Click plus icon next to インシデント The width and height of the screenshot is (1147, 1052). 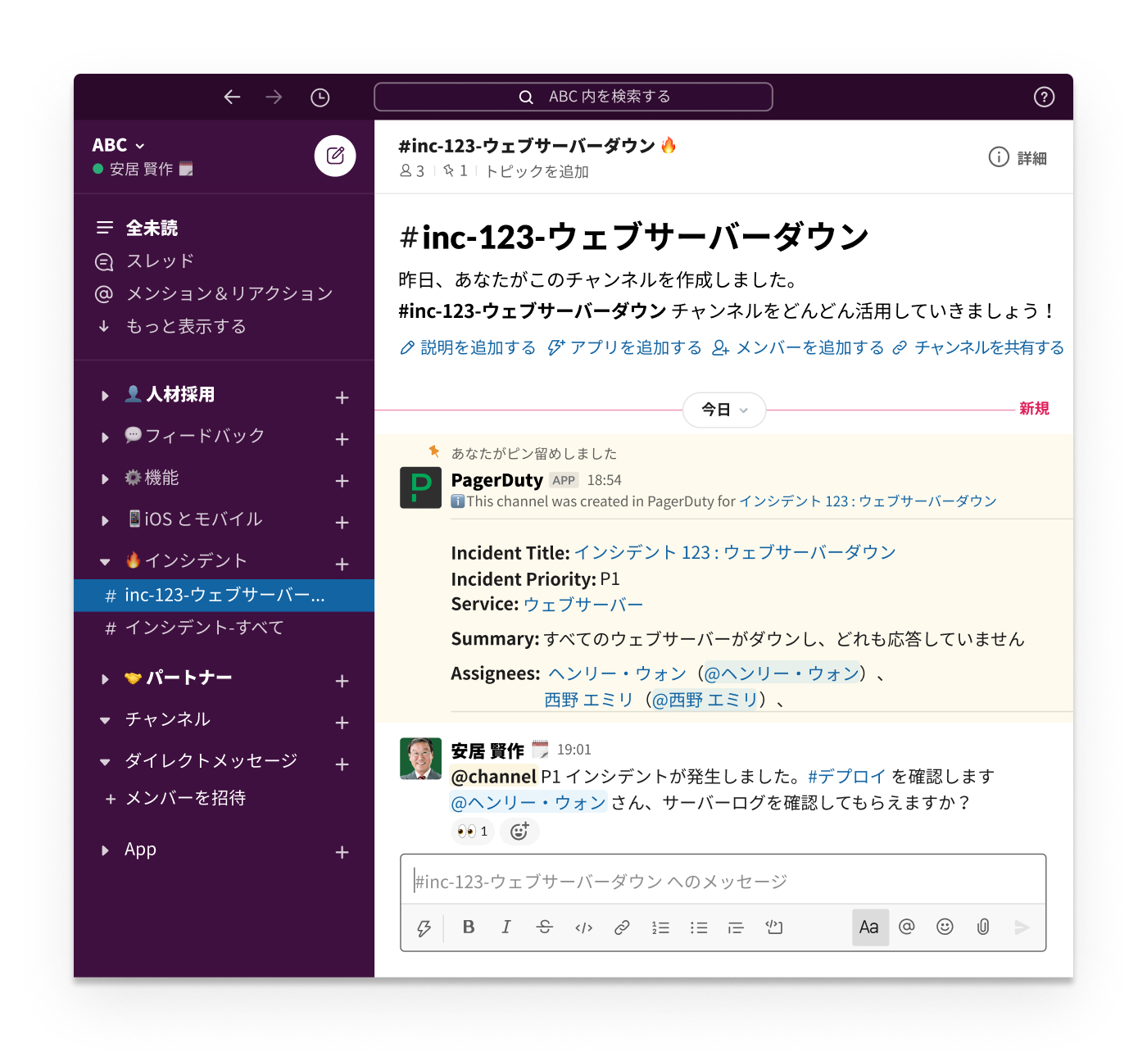(x=342, y=564)
